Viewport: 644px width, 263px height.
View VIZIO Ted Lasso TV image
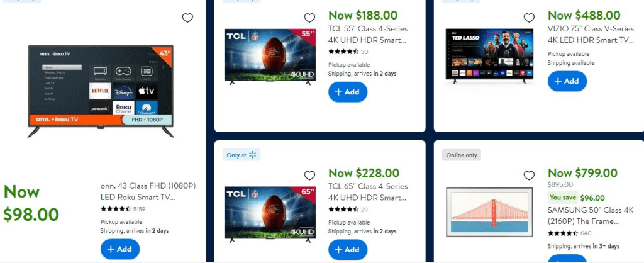(x=489, y=56)
